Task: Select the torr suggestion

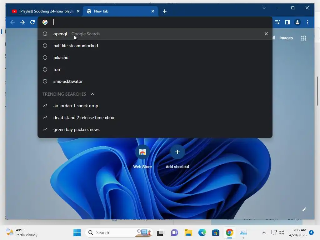Action: (155, 69)
